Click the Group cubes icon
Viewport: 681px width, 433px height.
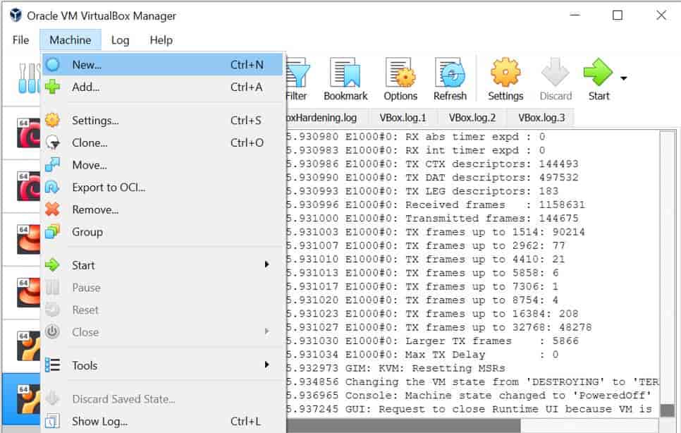tap(53, 232)
